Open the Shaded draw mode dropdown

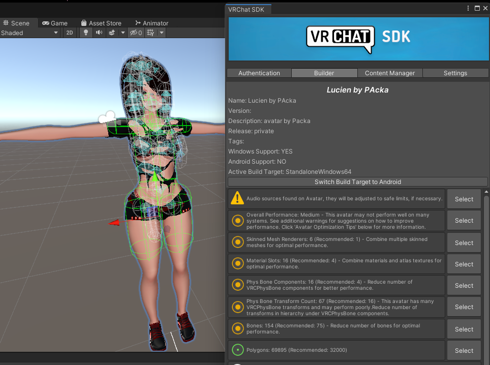tap(29, 33)
